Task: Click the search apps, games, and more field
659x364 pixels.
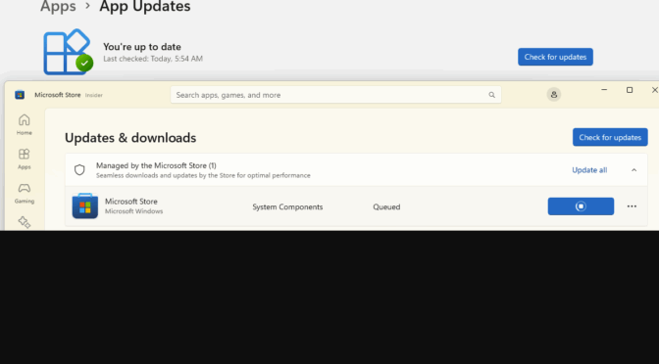Action: (335, 95)
